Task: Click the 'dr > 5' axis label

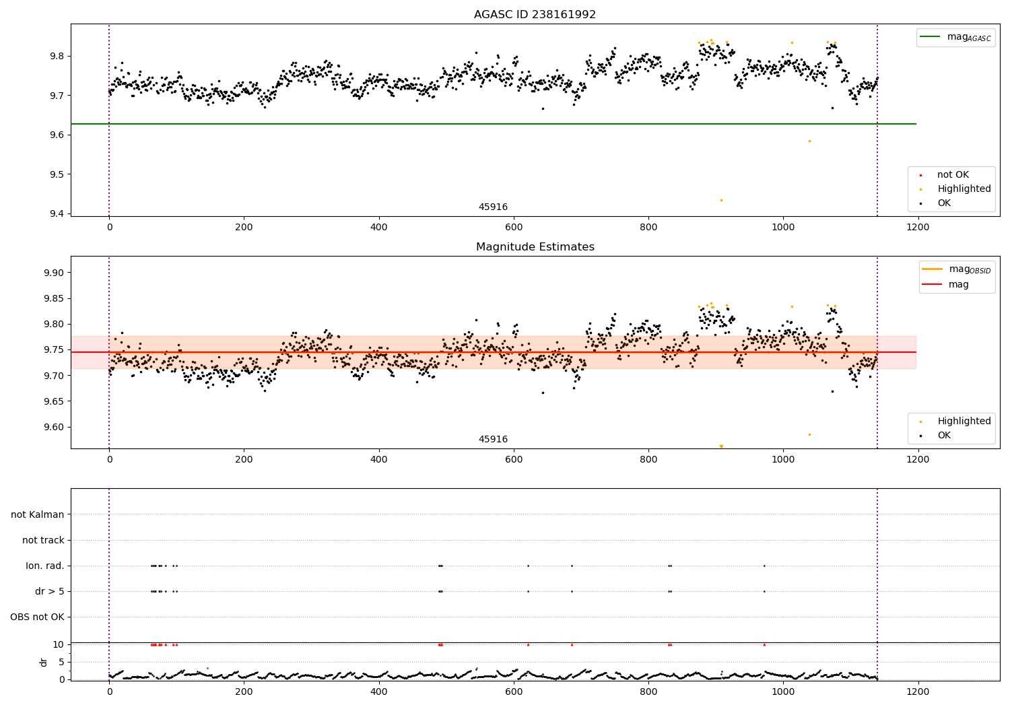Action: pos(50,591)
